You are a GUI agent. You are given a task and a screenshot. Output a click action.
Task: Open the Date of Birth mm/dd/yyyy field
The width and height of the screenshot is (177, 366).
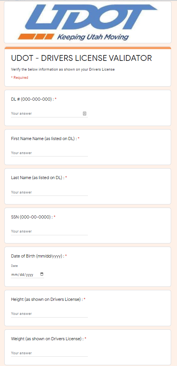27,275
